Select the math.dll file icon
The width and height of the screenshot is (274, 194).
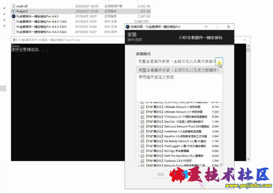tap(14, 6)
